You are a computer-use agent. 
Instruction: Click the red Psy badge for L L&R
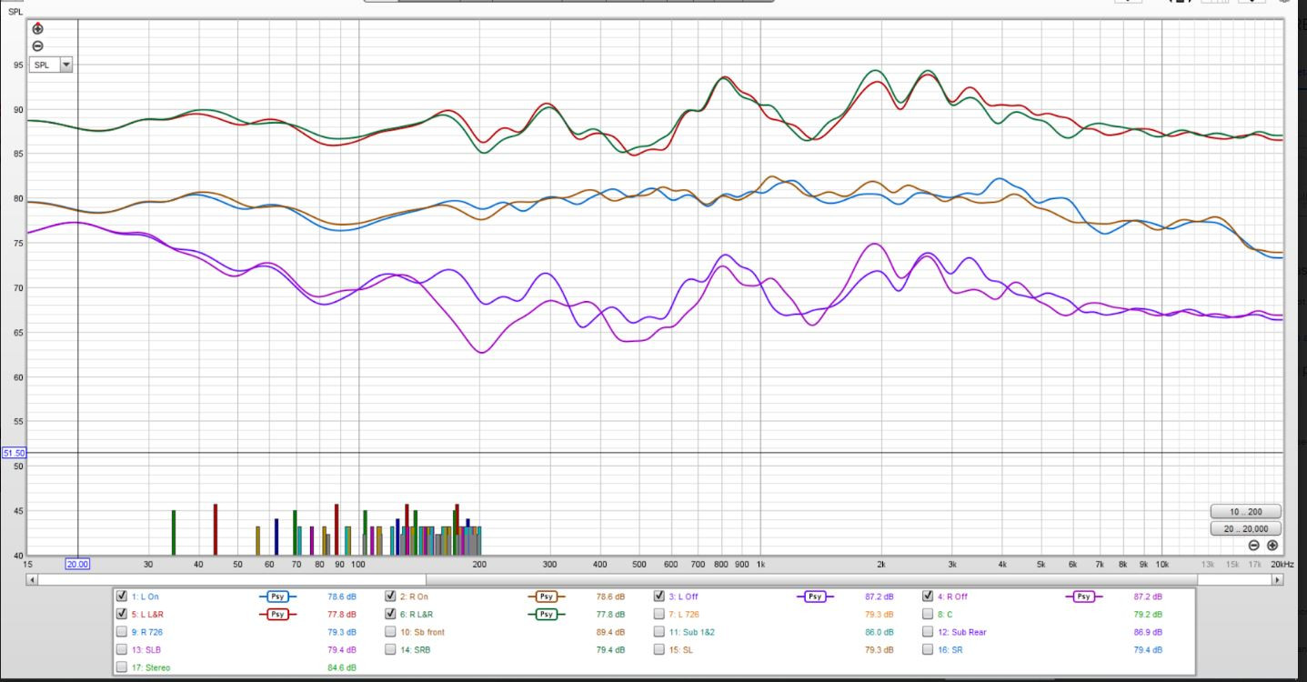pos(277,615)
